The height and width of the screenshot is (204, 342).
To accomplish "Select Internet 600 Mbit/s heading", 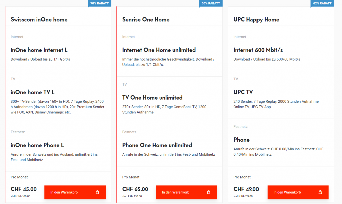I will point(258,50).
